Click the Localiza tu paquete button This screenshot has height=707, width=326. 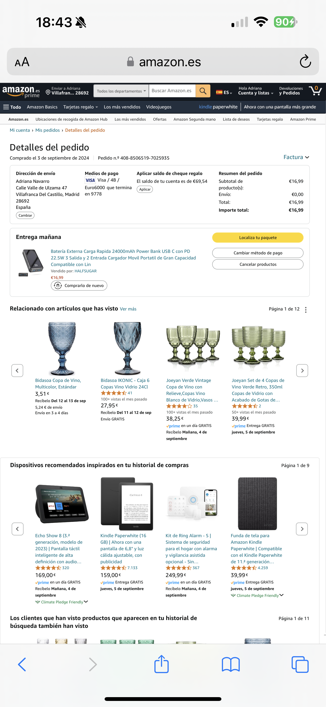click(258, 237)
